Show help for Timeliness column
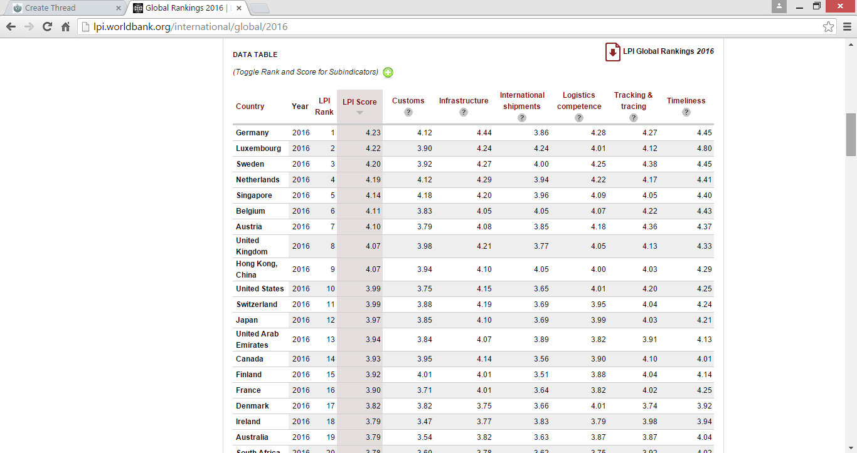The image size is (857, 453). [x=686, y=112]
